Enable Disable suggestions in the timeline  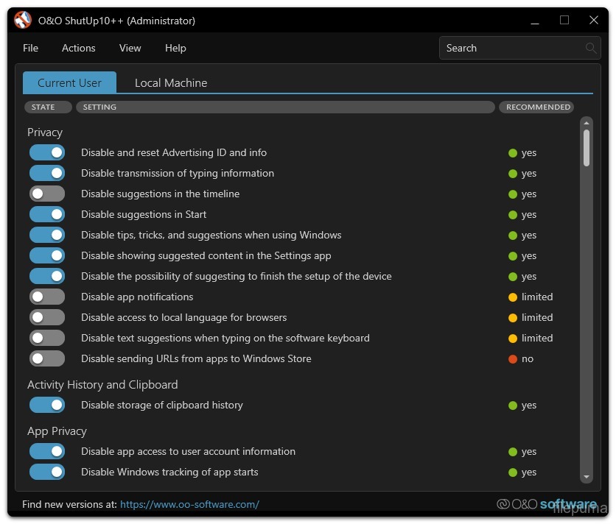click(47, 194)
